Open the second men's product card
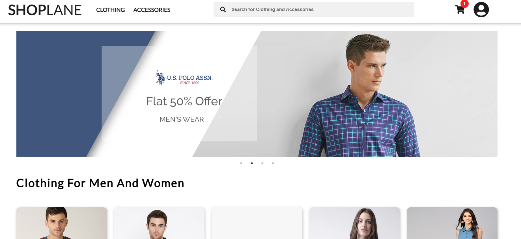The image size is (521, 239). [x=159, y=223]
